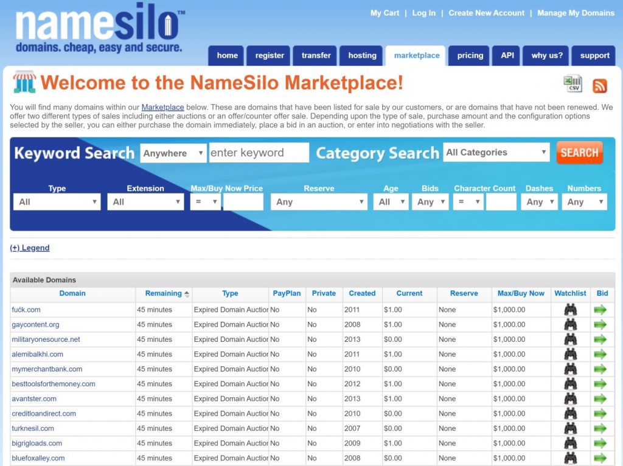The image size is (623, 466).
Task: Click green bid arrow for avantster.com
Action: pos(600,398)
